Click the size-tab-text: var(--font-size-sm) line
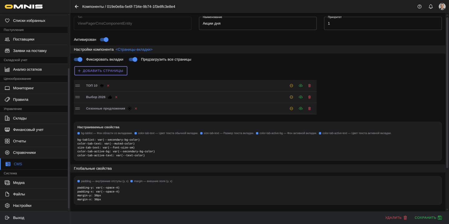The height and width of the screenshot is (224, 449). click(x=106, y=148)
